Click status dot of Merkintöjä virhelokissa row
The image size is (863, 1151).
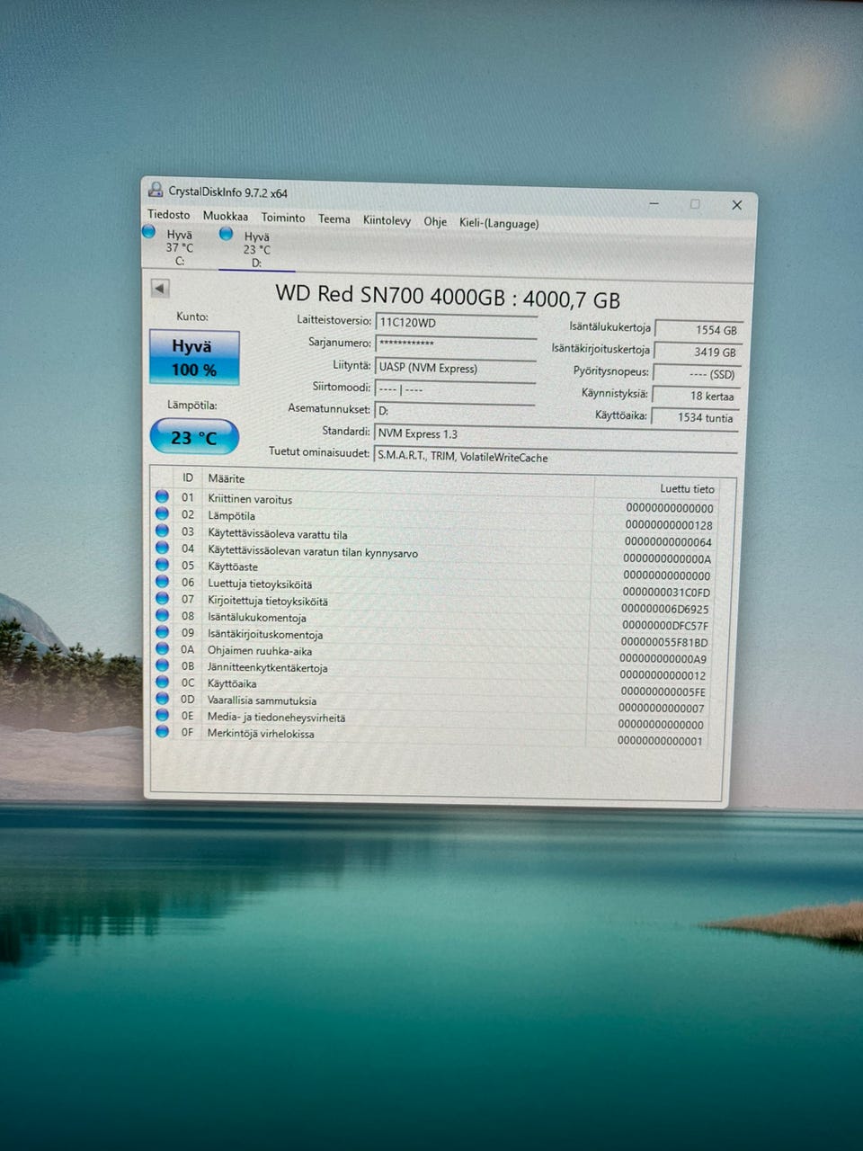(162, 731)
